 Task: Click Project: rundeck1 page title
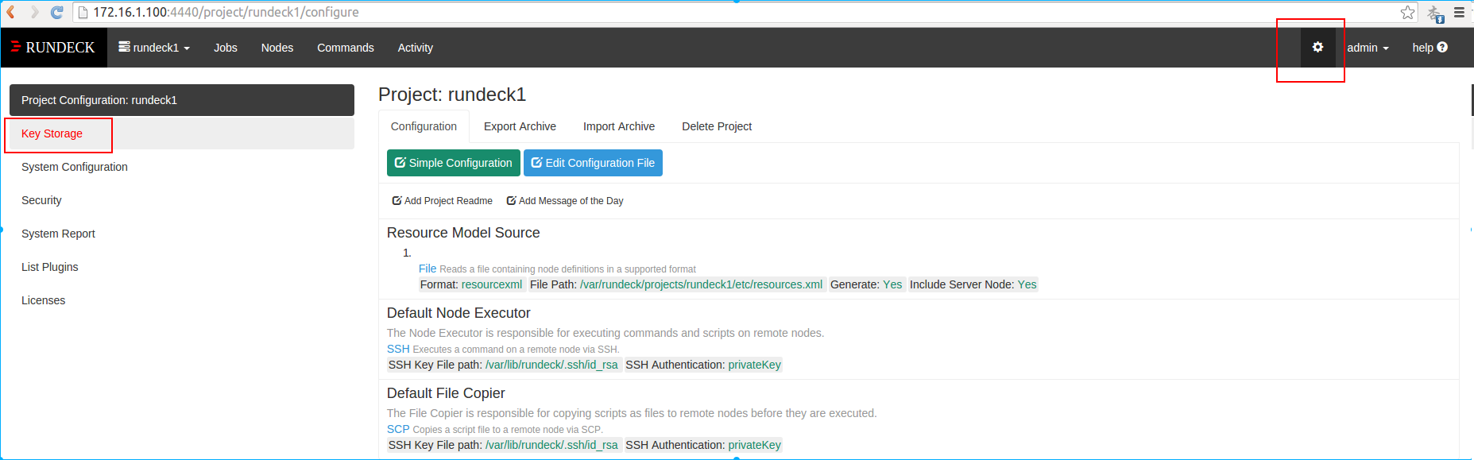pyautogui.click(x=452, y=95)
